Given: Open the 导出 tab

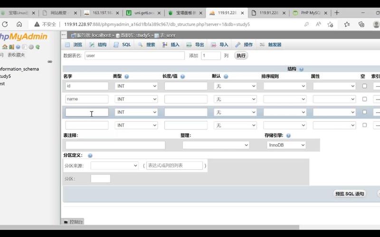Looking at the screenshot, I should tap(195, 45).
